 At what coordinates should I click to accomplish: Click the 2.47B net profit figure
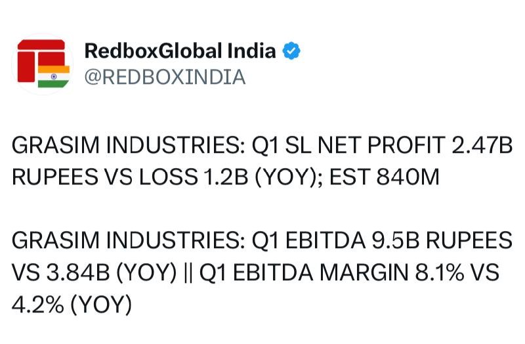click(482, 145)
